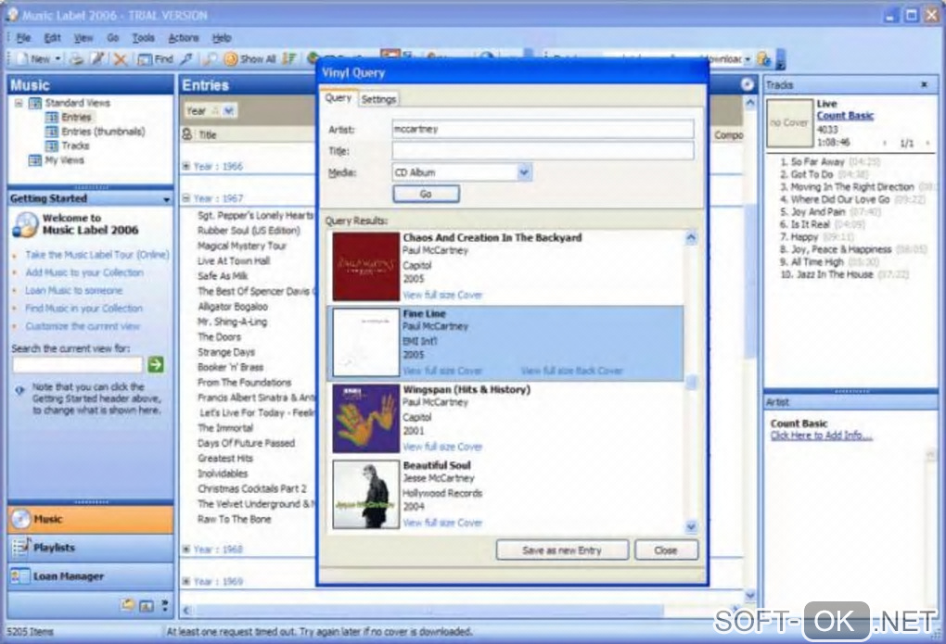Click Loan Music to someone link

click(73, 291)
